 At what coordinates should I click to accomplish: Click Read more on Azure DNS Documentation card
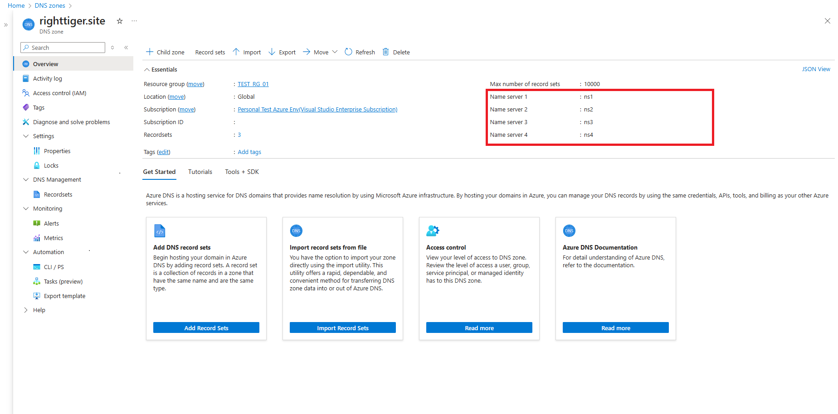click(616, 327)
